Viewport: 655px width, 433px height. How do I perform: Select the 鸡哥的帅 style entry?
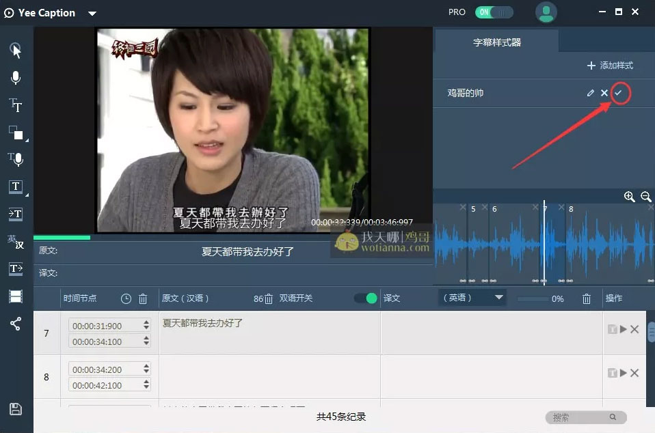pyautogui.click(x=466, y=93)
